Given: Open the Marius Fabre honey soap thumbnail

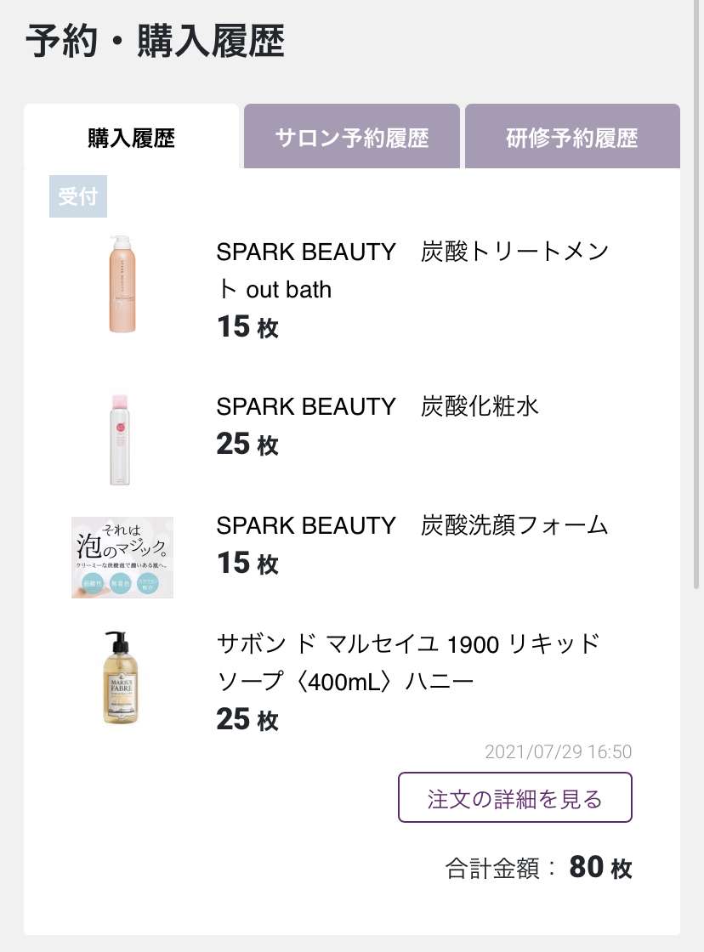Looking at the screenshot, I should click(120, 678).
